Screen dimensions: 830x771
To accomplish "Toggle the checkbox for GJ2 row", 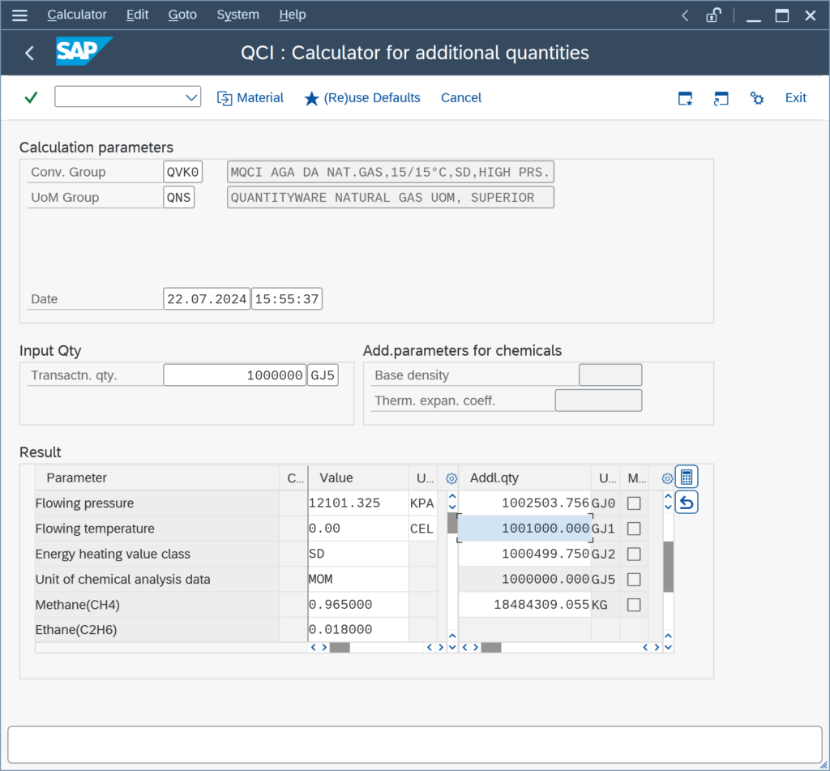I will tap(634, 554).
